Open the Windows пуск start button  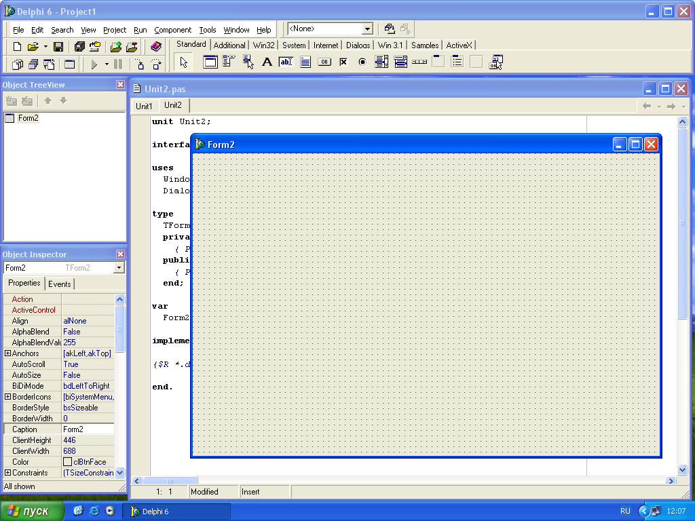coord(31,512)
